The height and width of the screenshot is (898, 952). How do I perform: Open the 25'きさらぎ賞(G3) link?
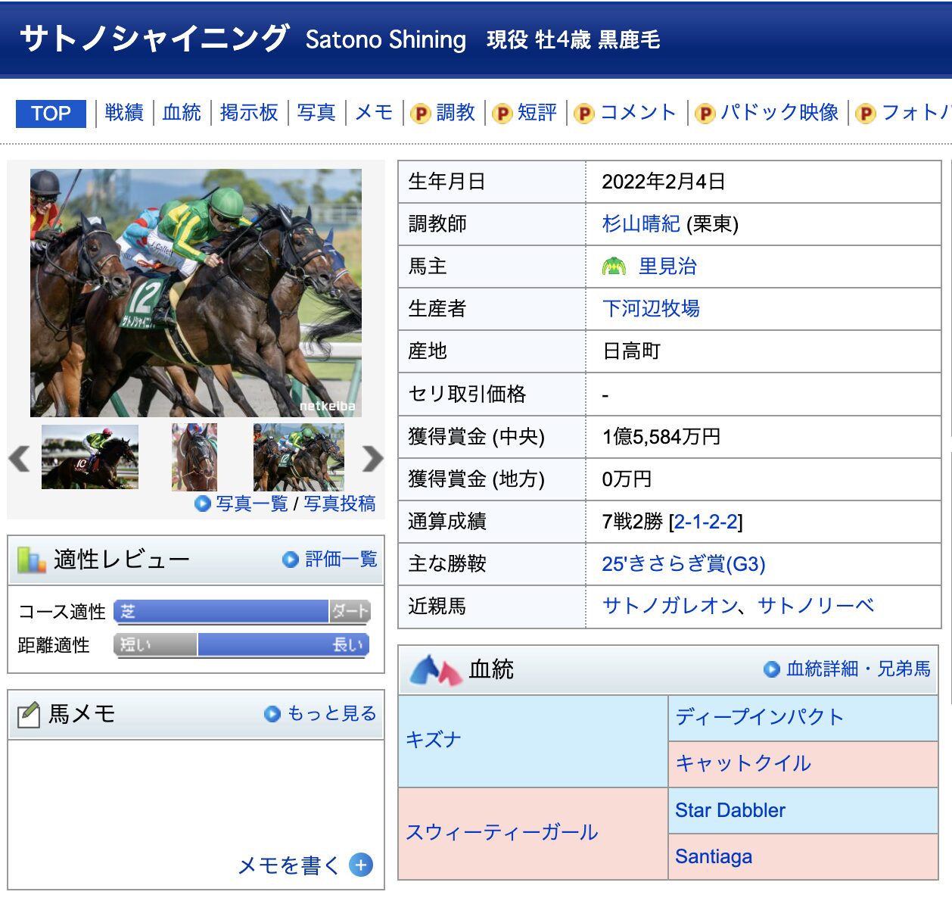pos(684,564)
